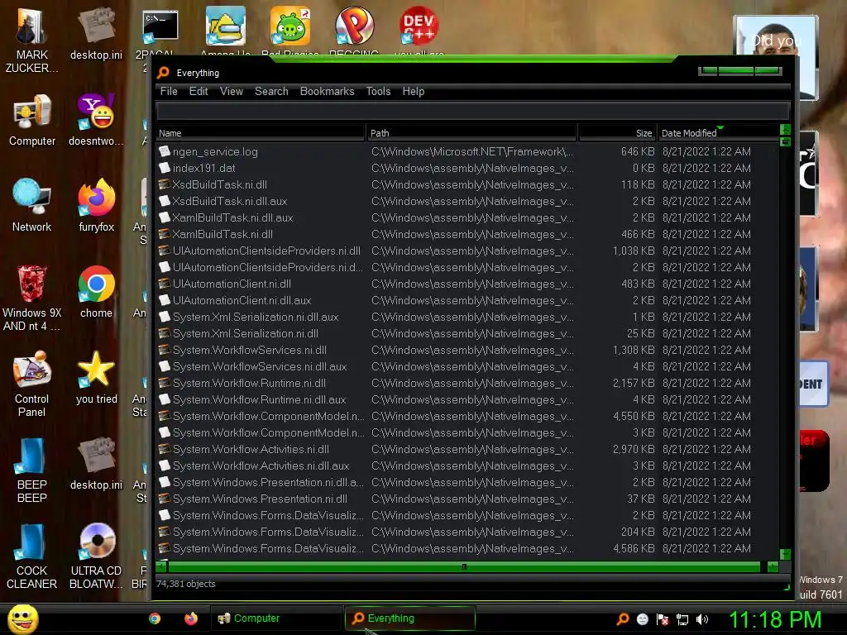Viewport: 847px width, 635px height.
Task: Click the Everything taskbar button
Action: (x=410, y=618)
